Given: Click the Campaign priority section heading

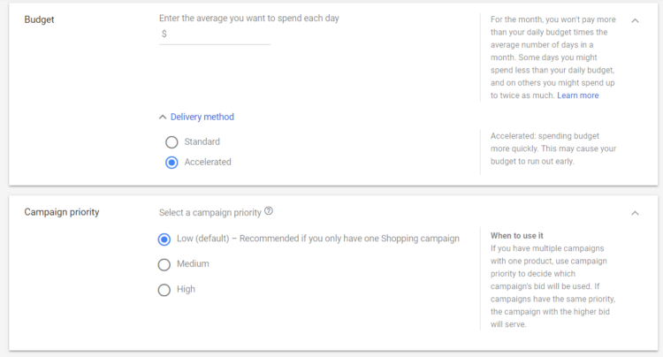Looking at the screenshot, I should tap(61, 213).
